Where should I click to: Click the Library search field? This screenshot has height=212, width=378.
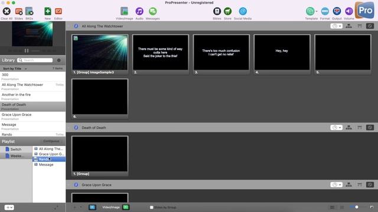point(35,60)
